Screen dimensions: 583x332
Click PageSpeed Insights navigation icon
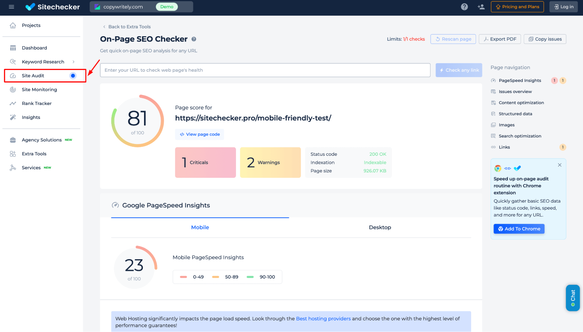pyautogui.click(x=493, y=80)
